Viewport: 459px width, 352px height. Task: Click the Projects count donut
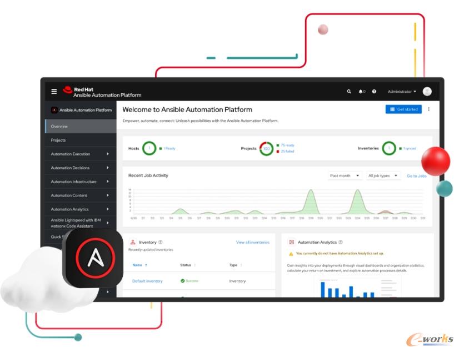[x=266, y=149]
